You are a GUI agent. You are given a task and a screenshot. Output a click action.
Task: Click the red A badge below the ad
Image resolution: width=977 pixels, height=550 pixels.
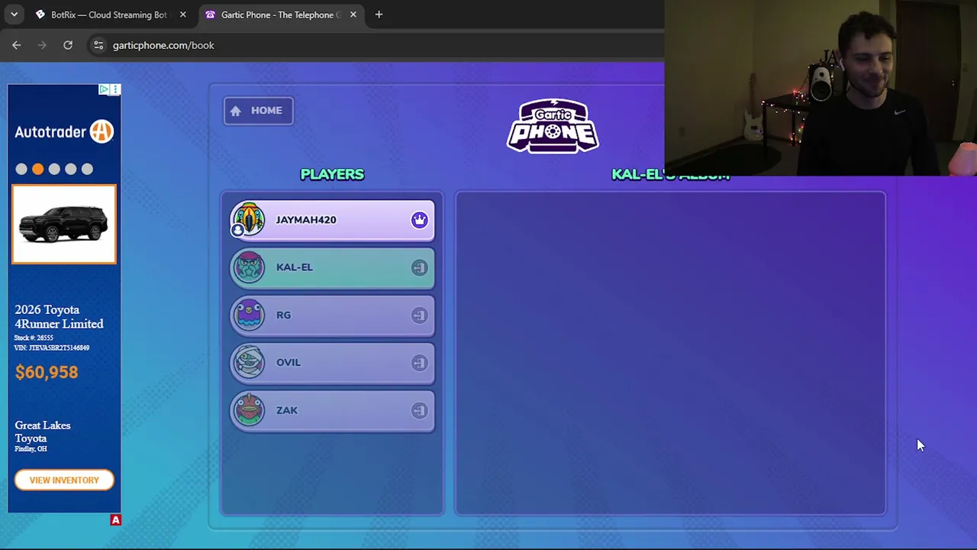click(115, 520)
